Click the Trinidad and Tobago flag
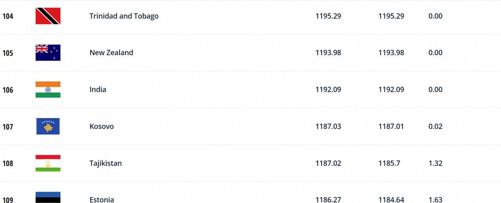 [x=48, y=16]
